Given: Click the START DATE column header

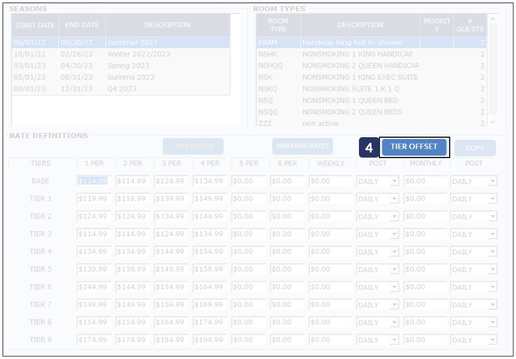Looking at the screenshot, I should (x=35, y=25).
